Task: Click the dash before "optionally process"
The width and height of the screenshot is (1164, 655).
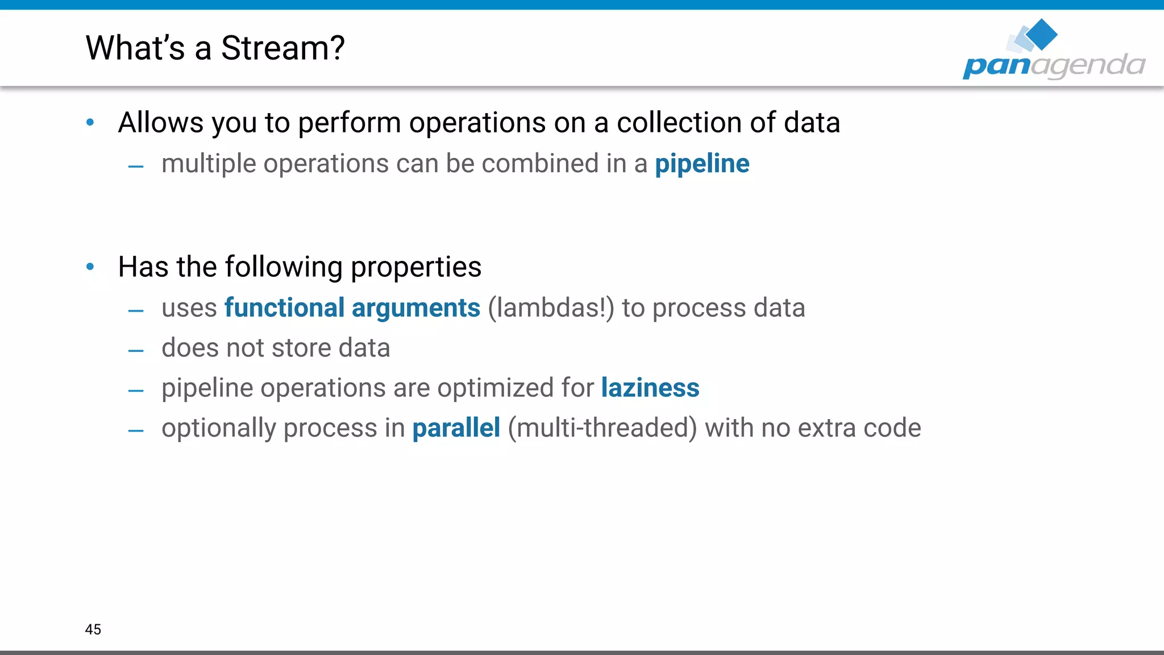Action: [x=136, y=432]
